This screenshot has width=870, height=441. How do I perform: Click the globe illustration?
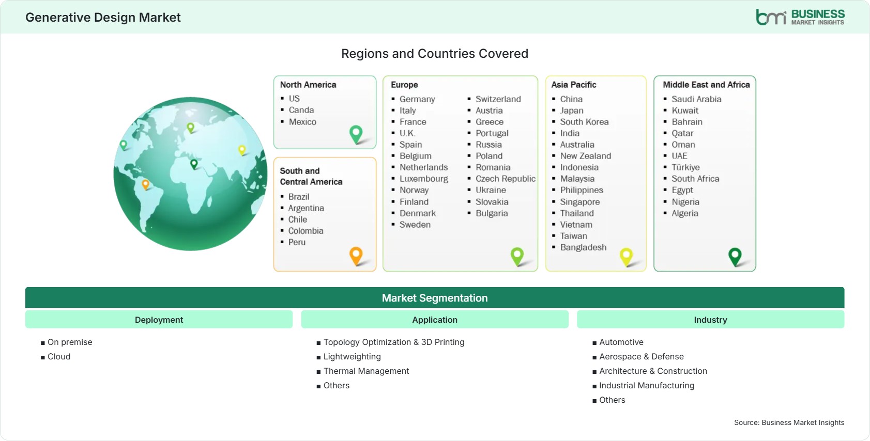[190, 174]
